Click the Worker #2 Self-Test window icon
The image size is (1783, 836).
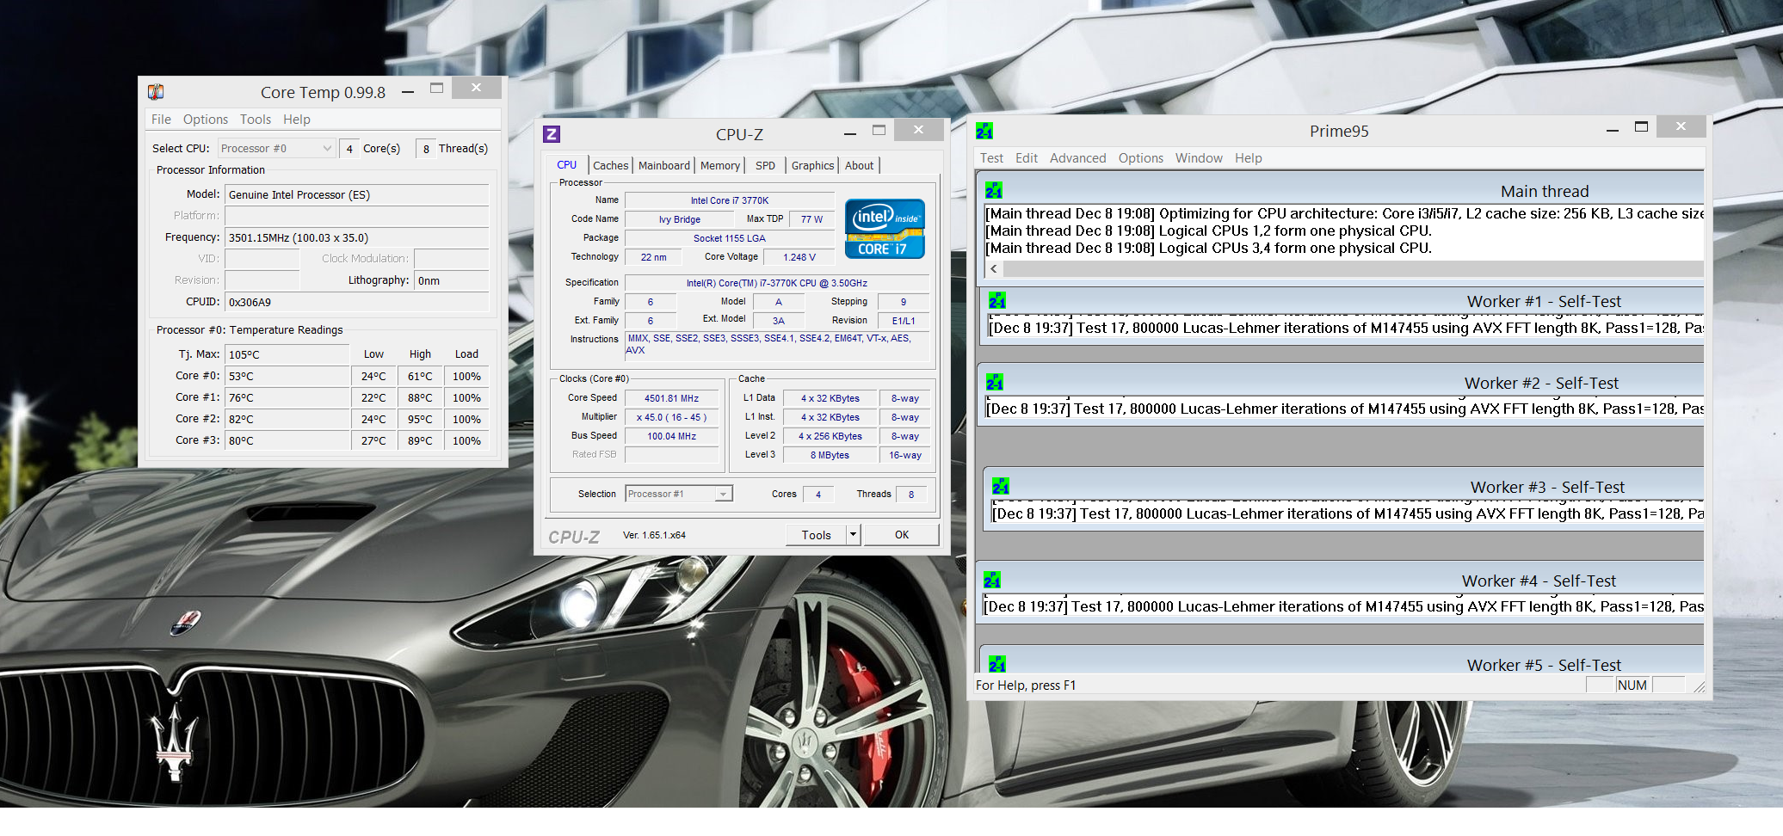tap(995, 383)
